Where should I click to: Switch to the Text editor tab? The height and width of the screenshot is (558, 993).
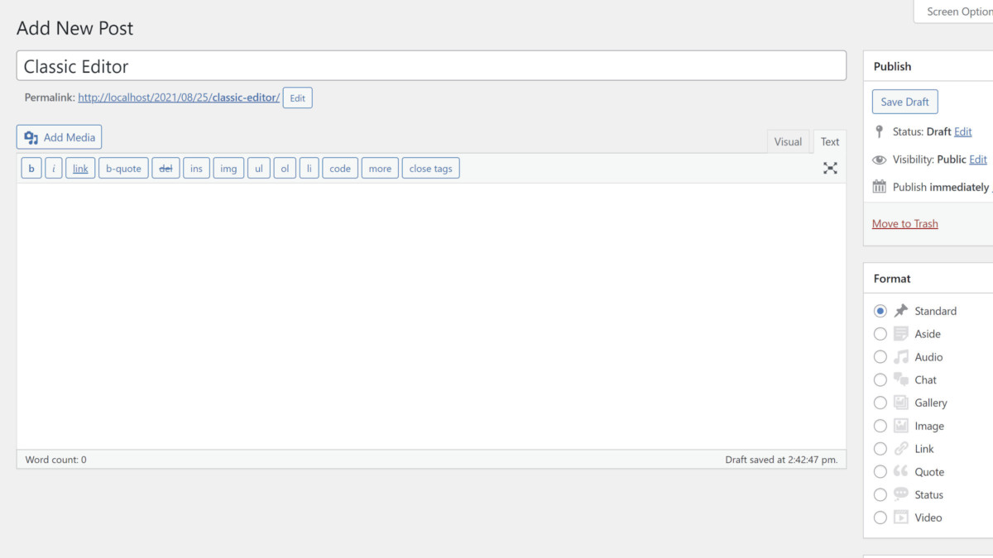pyautogui.click(x=830, y=141)
